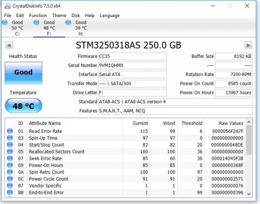Click blue status orb for Reallocated Sectors Count

point(10,152)
